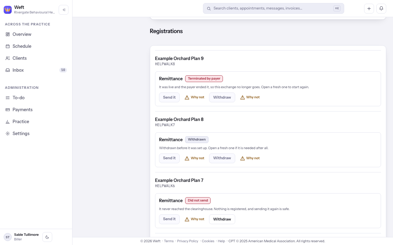Open the Help footer link
Viewport: 393px width, 245px height.
pos(221,241)
